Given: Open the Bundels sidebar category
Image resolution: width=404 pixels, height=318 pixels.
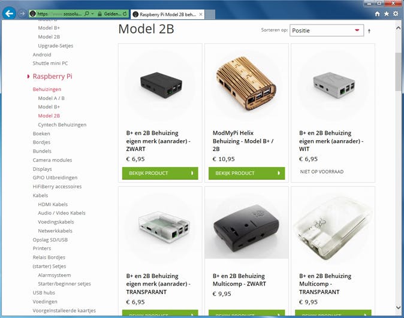Looking at the screenshot, I should pos(42,151).
